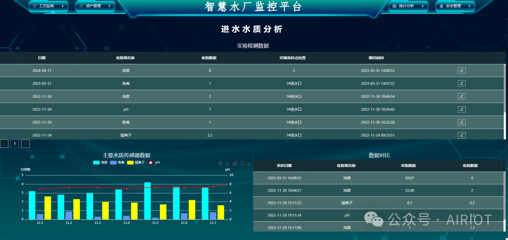Click the 智慧水厂监控平台 header title

point(254,7)
